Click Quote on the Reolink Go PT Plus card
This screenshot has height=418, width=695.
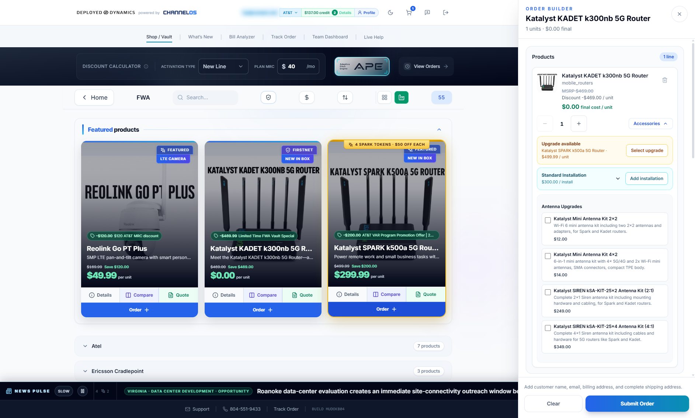(x=178, y=295)
